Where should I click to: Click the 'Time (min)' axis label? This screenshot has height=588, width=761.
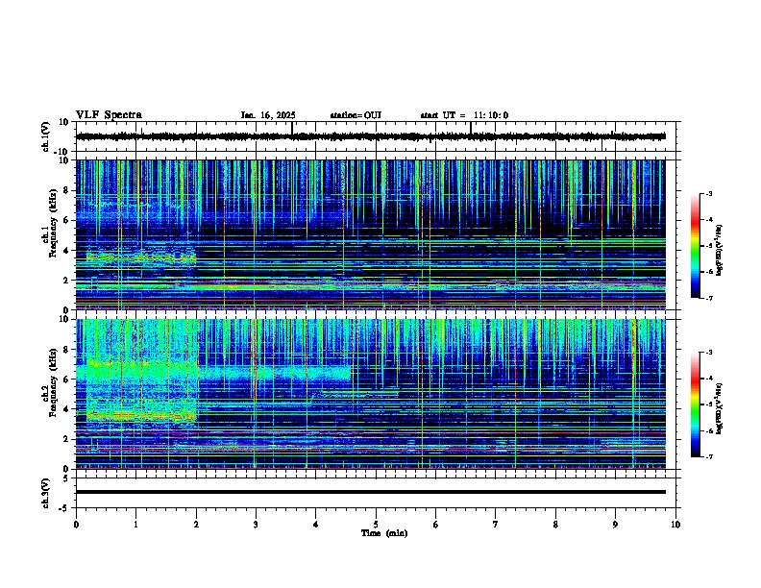(384, 533)
